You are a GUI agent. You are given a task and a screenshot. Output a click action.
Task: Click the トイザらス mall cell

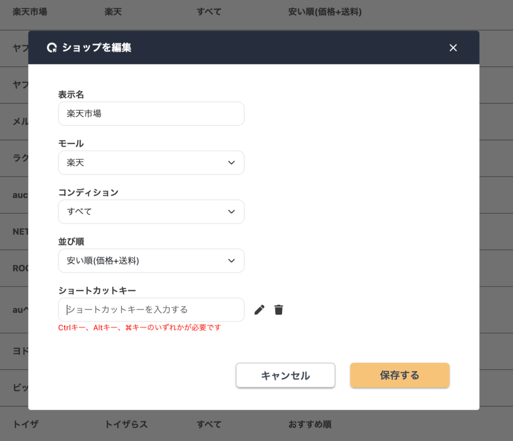point(126,424)
